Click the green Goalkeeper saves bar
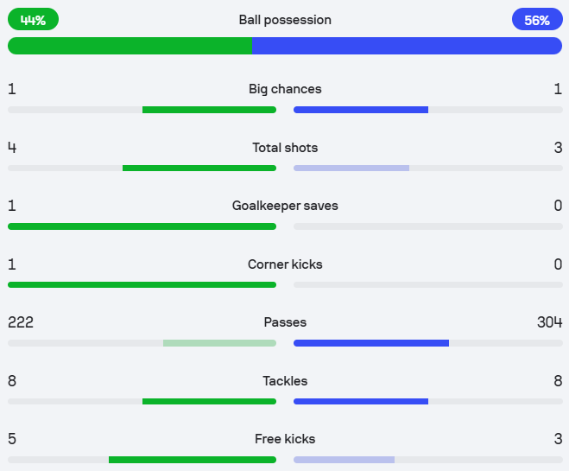The height and width of the screenshot is (471, 569). (x=142, y=226)
